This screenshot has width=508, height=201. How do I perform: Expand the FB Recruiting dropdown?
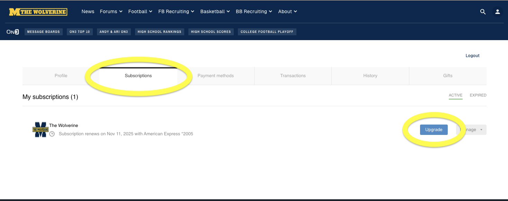(x=176, y=11)
